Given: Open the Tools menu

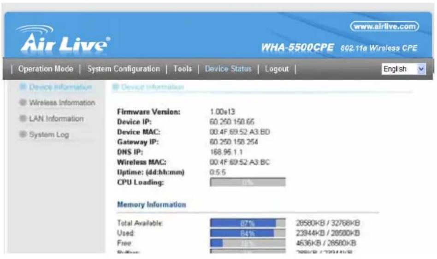Looking at the screenshot, I should [183, 69].
